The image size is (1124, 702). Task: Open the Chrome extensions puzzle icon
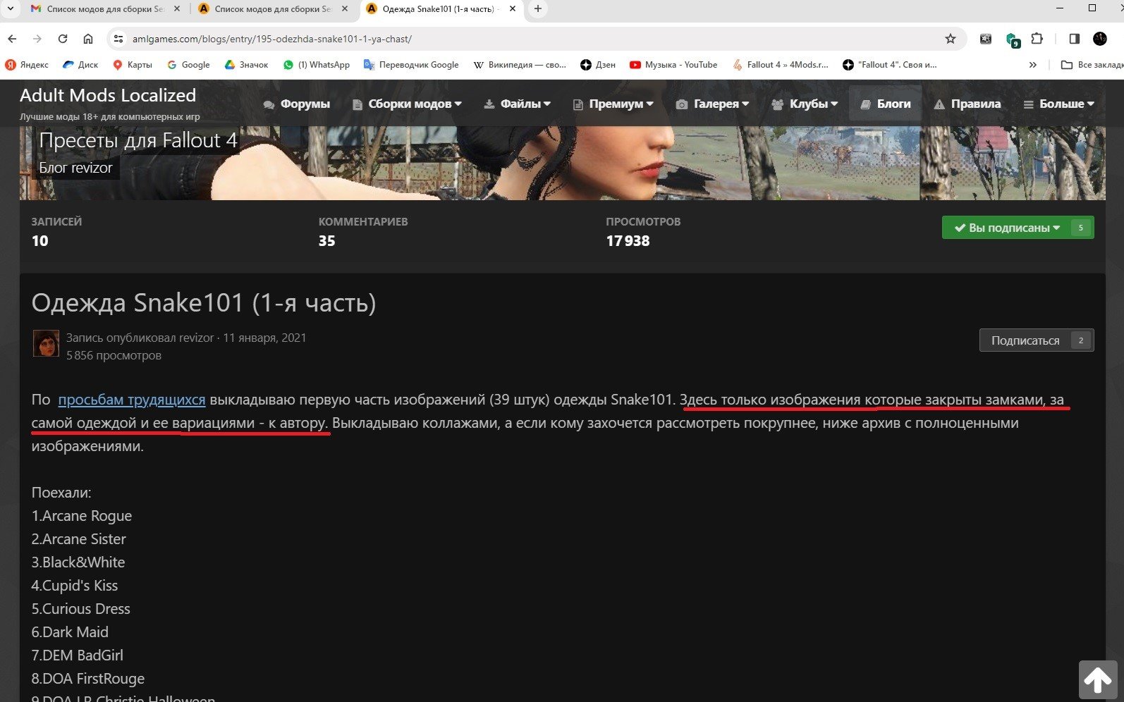1037,39
